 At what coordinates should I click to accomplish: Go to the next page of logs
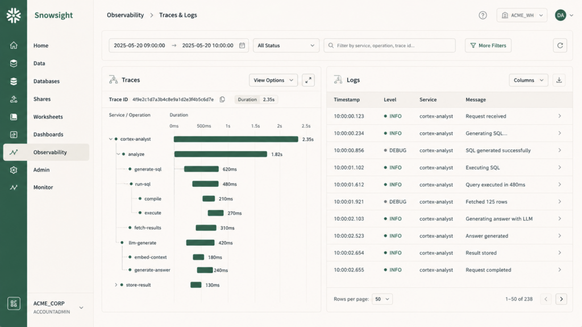tap(561, 299)
